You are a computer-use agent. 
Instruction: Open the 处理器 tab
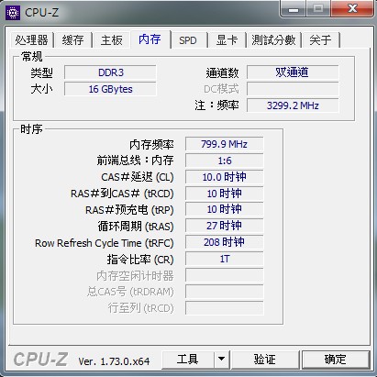coord(32,40)
